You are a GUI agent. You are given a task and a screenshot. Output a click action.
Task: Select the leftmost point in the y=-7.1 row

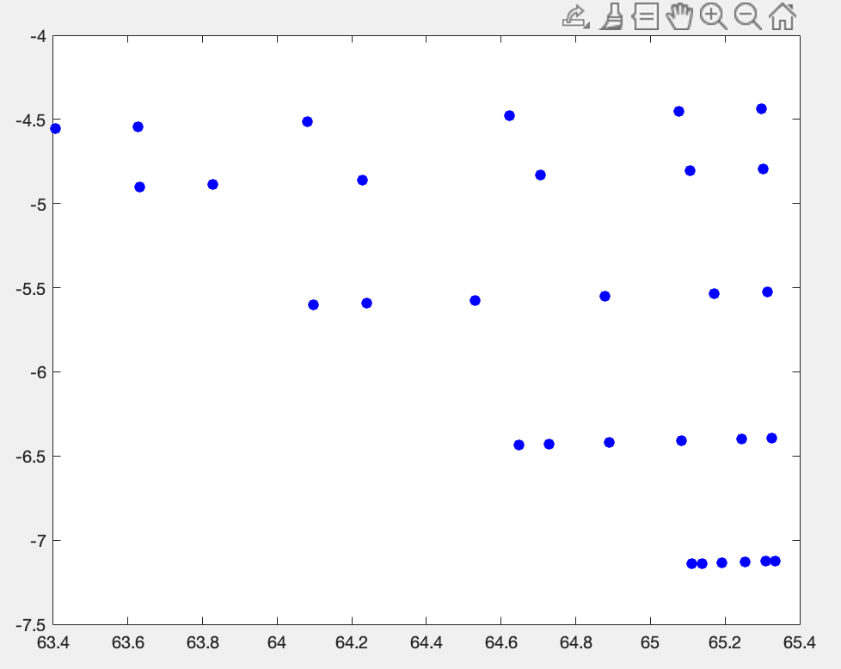click(x=691, y=563)
